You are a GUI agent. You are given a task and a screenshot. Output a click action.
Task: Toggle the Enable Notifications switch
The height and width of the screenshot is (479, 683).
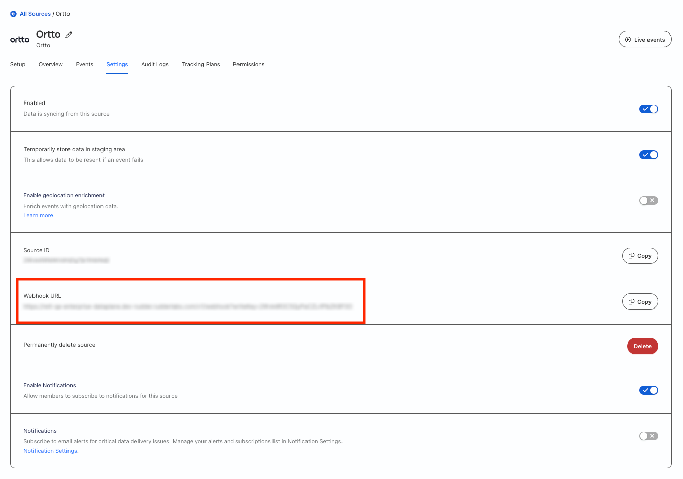click(x=648, y=390)
